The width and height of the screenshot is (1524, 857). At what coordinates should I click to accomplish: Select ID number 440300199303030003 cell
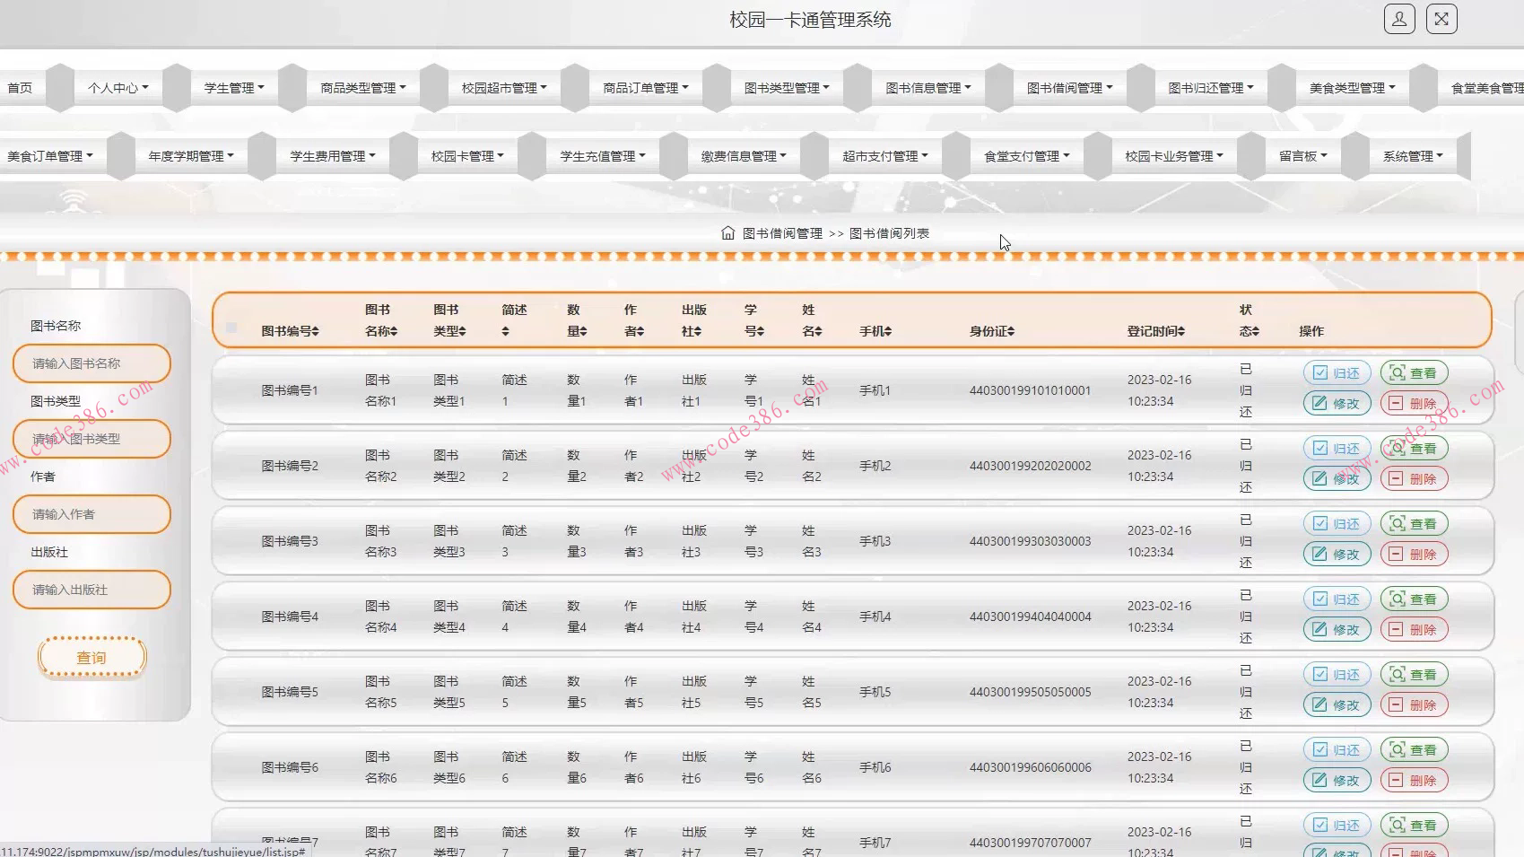click(1030, 541)
